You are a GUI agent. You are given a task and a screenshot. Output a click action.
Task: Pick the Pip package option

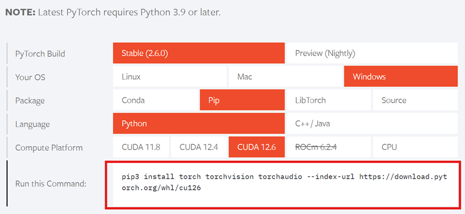pos(242,100)
